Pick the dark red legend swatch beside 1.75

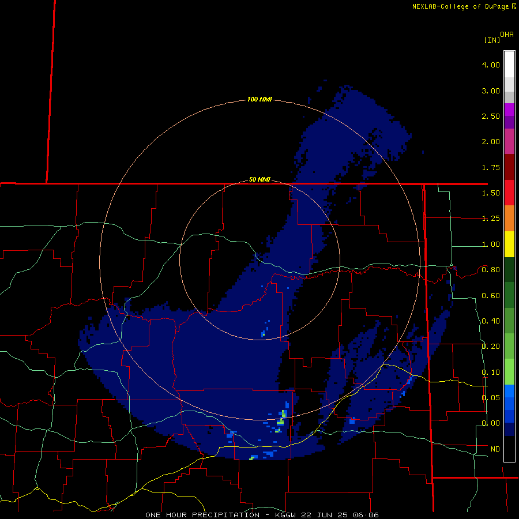[x=509, y=167]
